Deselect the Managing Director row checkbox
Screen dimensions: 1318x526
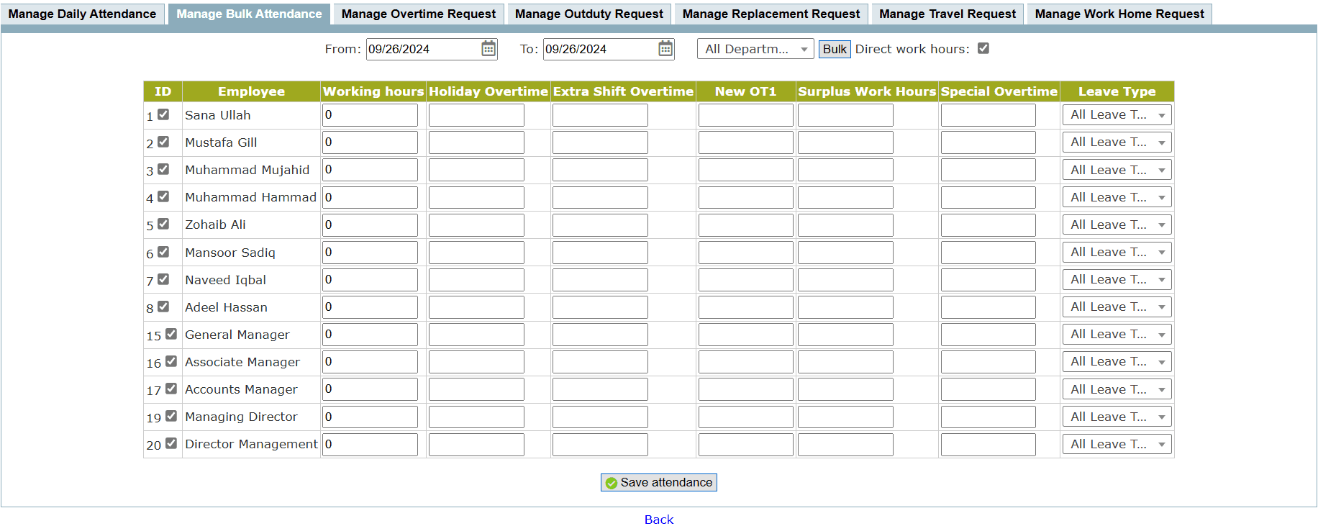(171, 416)
